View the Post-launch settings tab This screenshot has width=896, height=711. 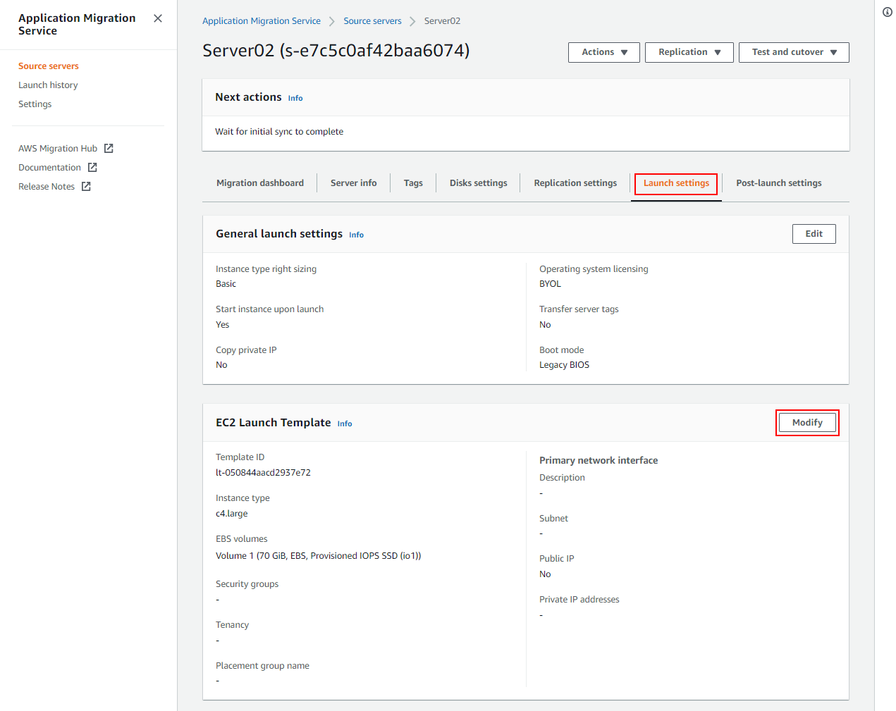click(x=778, y=183)
